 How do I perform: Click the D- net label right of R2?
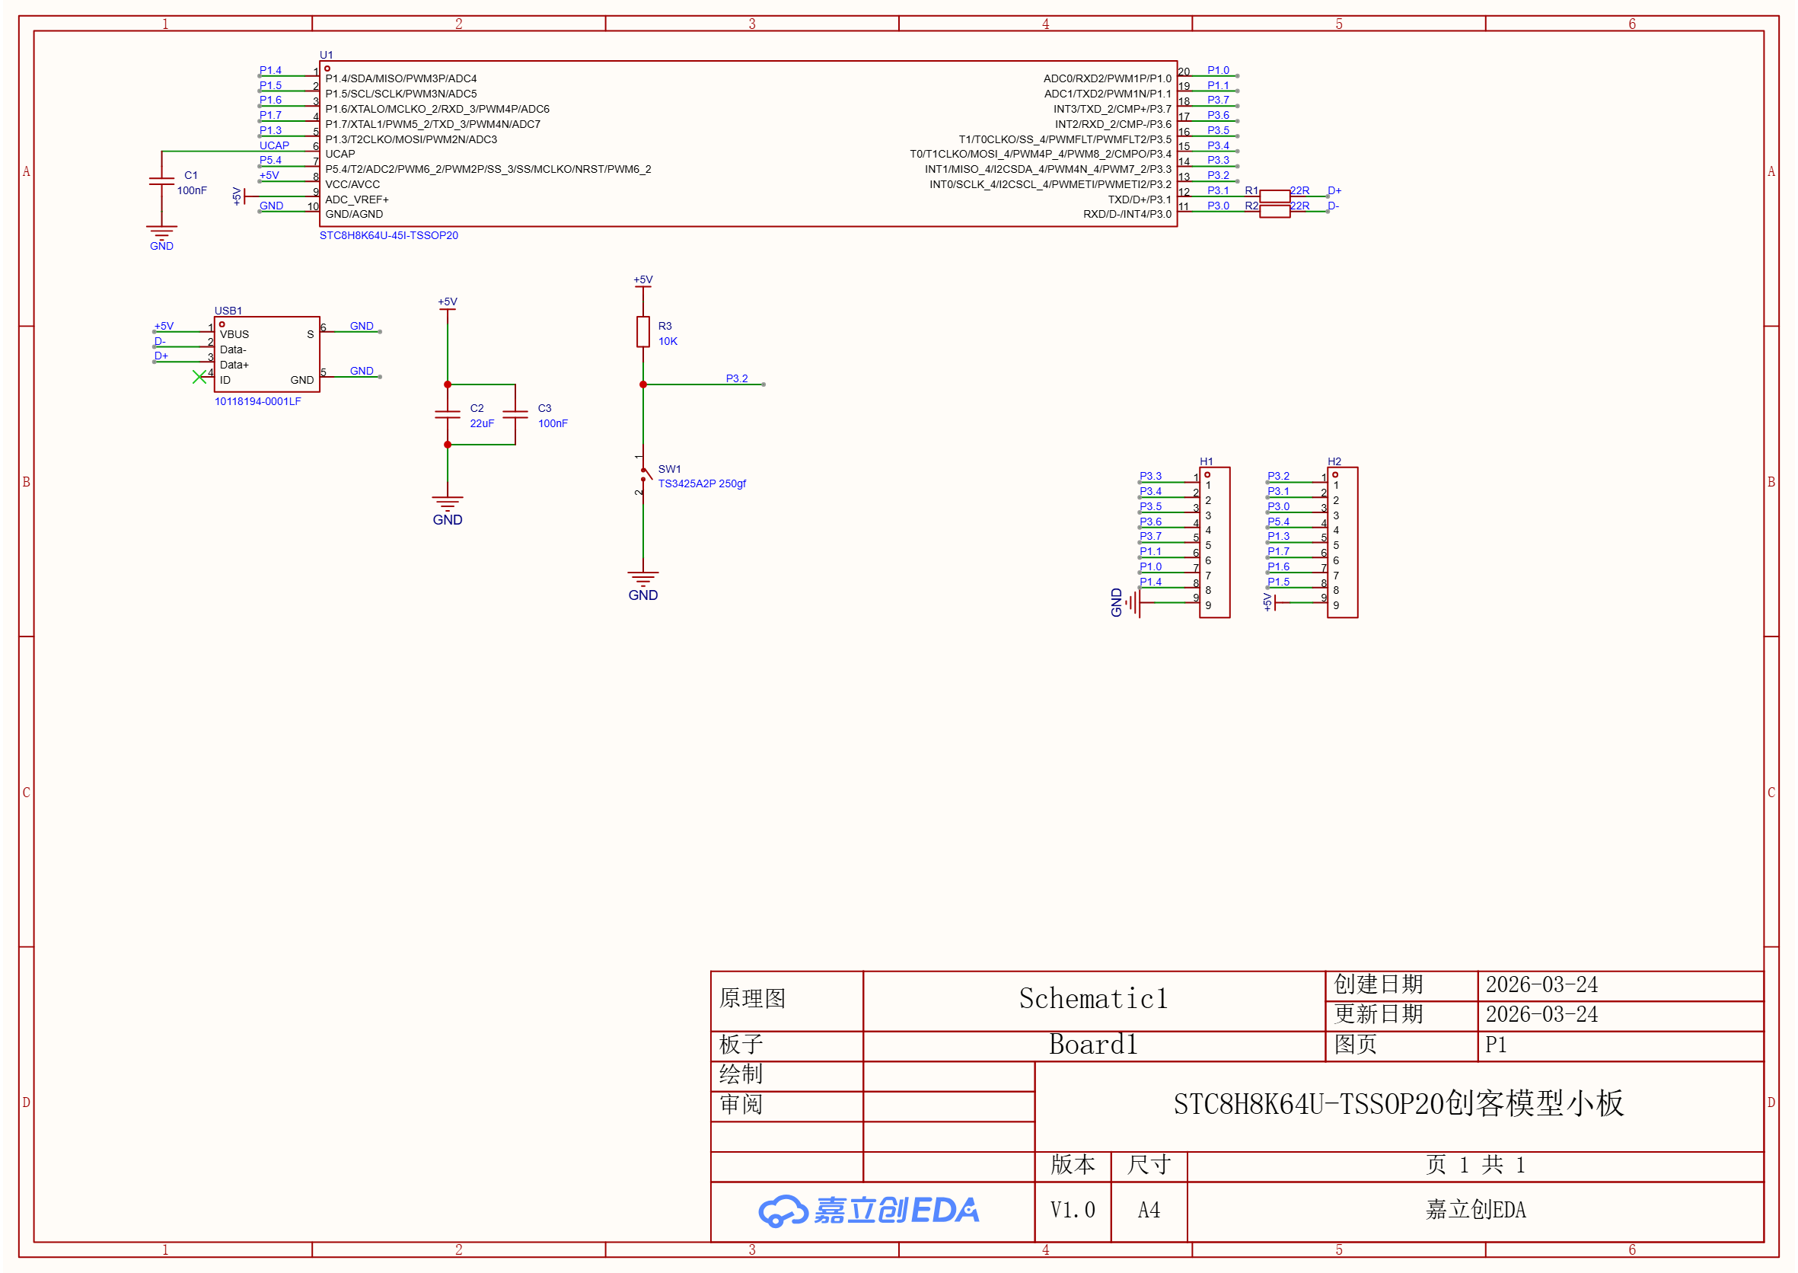tap(1332, 206)
